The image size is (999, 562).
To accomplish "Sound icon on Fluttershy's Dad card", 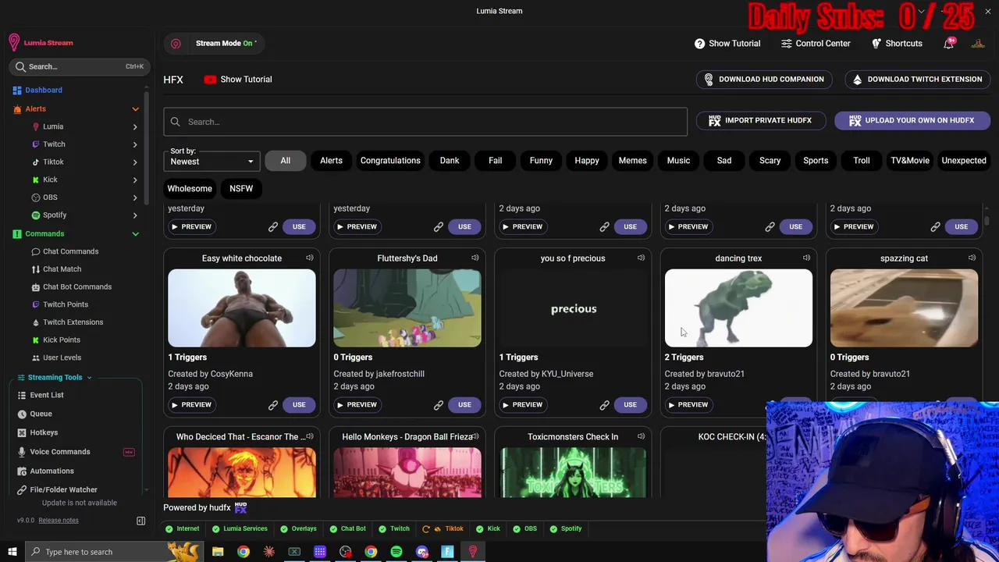I will point(475,258).
